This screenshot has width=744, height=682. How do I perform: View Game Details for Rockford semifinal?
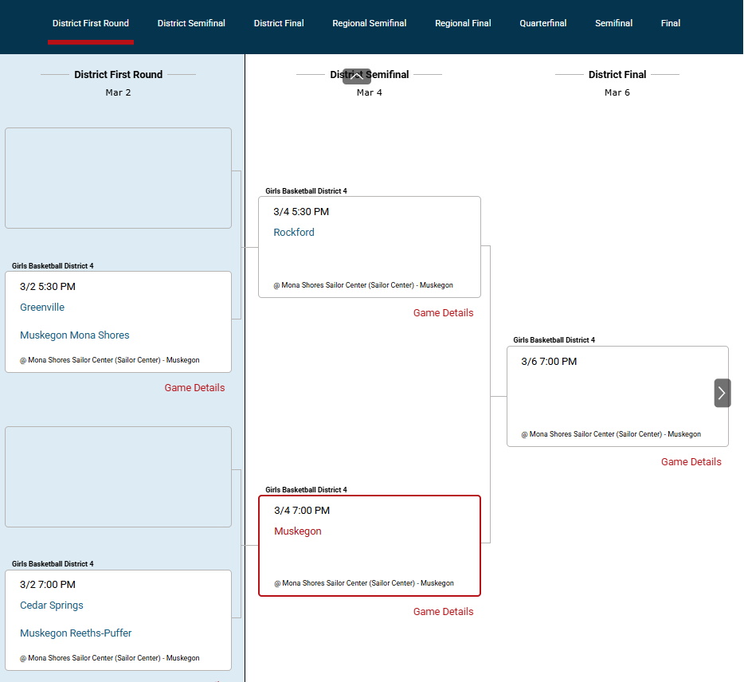tap(443, 313)
